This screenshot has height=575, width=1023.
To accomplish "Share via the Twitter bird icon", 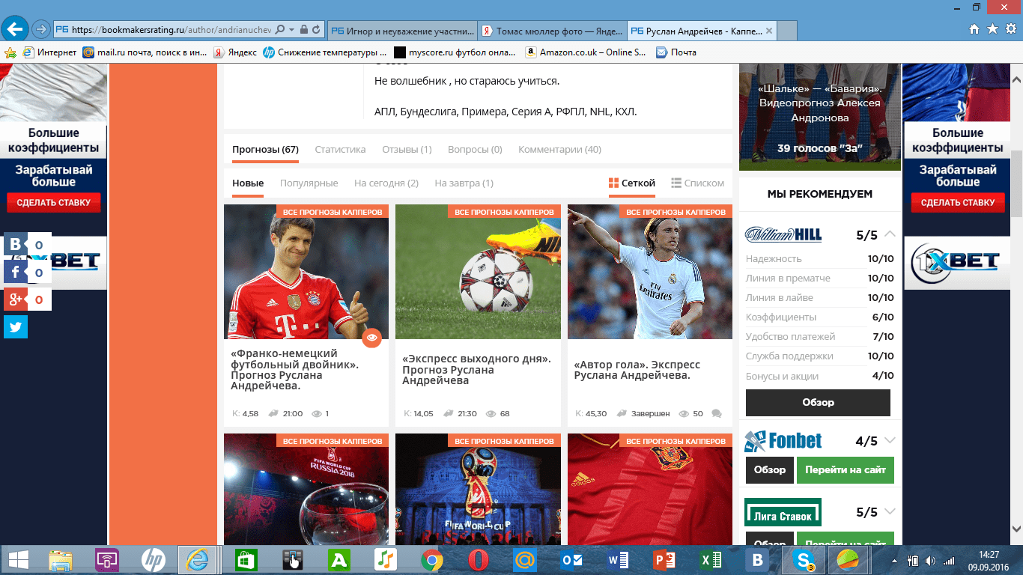I will (16, 327).
